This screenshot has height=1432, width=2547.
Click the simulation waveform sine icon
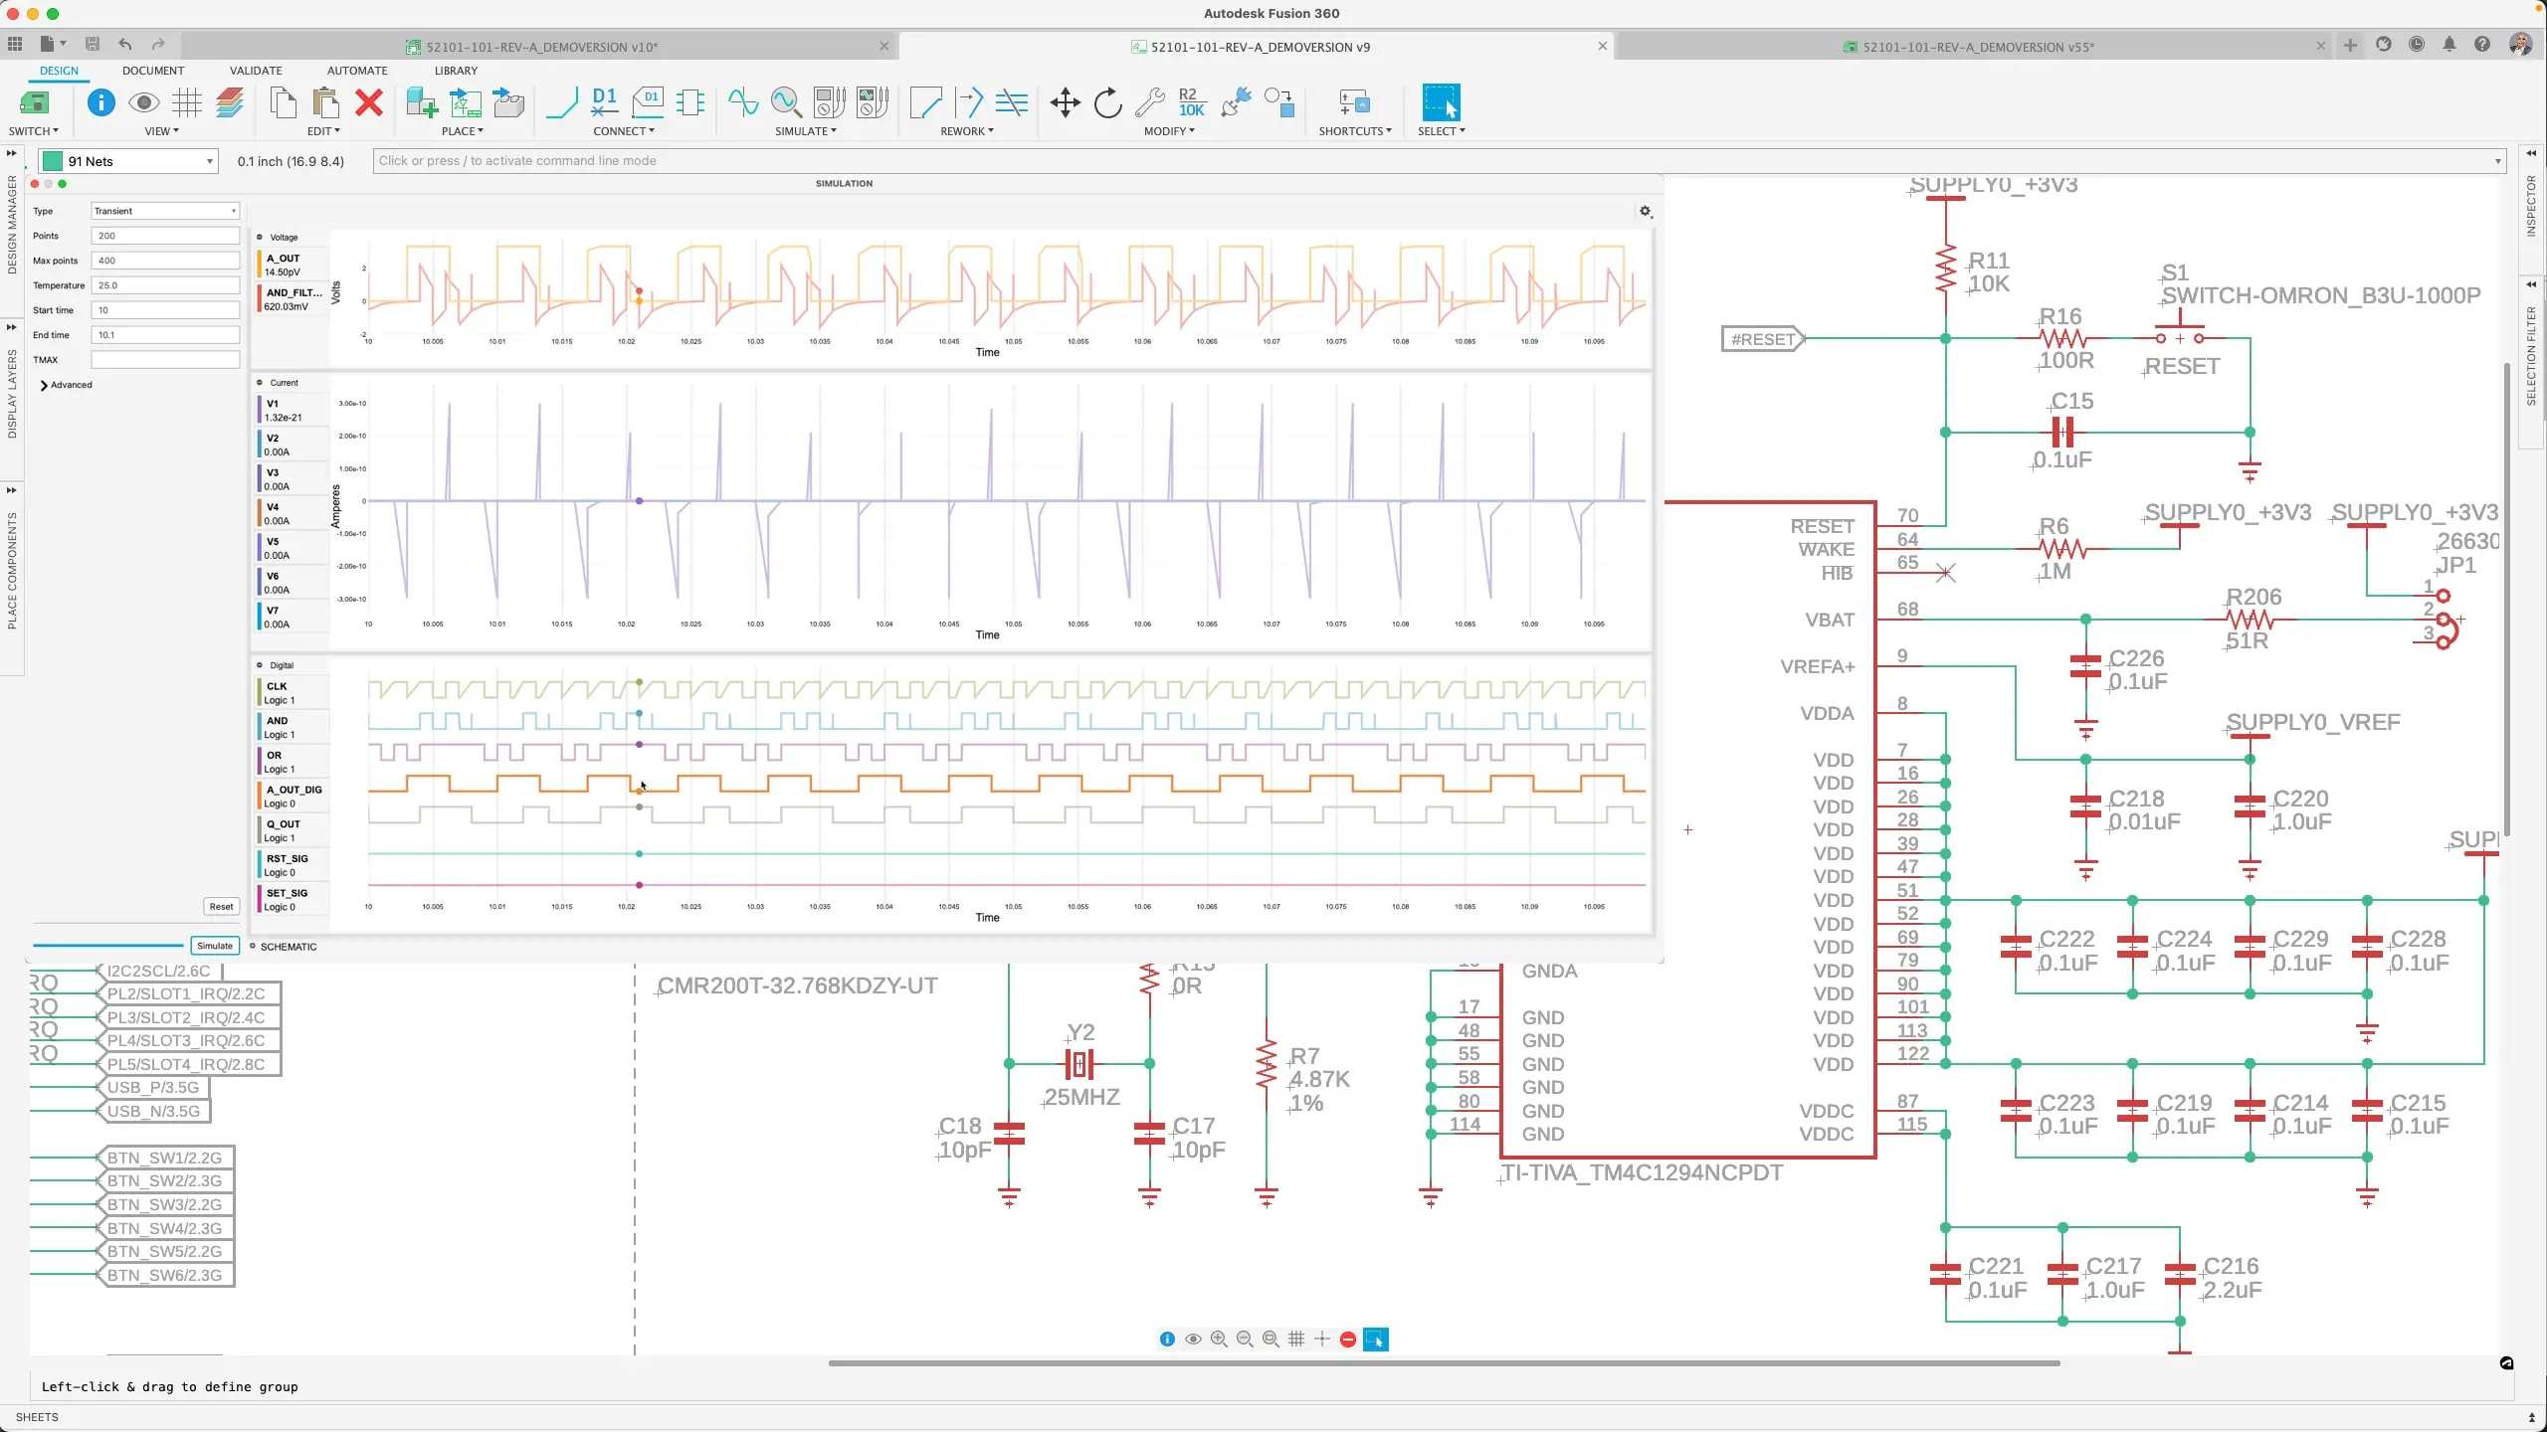click(742, 102)
